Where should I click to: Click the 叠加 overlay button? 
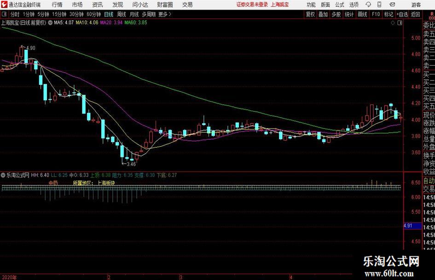click(x=323, y=14)
